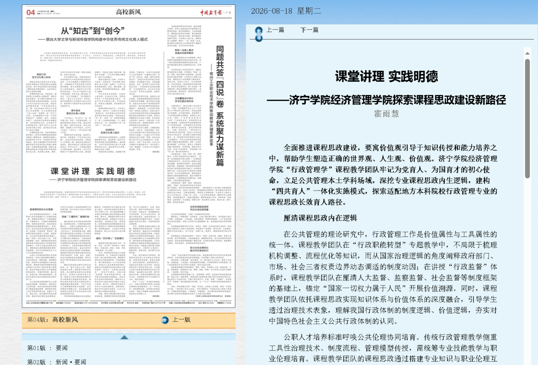Click the date text 2026-08-18 星期二
The width and height of the screenshot is (538, 365).
click(286, 11)
